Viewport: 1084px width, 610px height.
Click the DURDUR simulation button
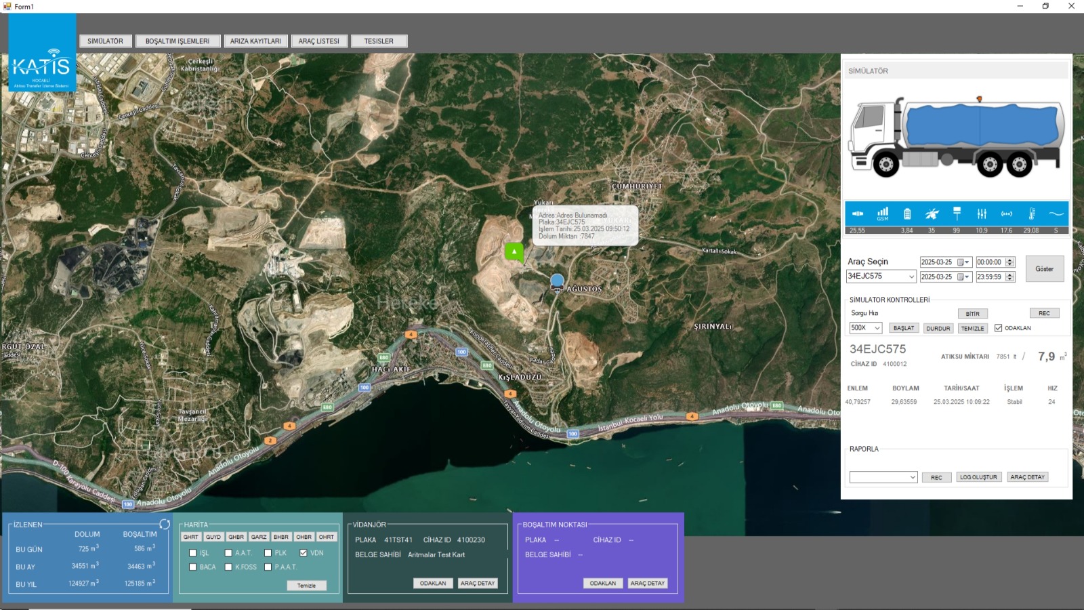pyautogui.click(x=938, y=328)
